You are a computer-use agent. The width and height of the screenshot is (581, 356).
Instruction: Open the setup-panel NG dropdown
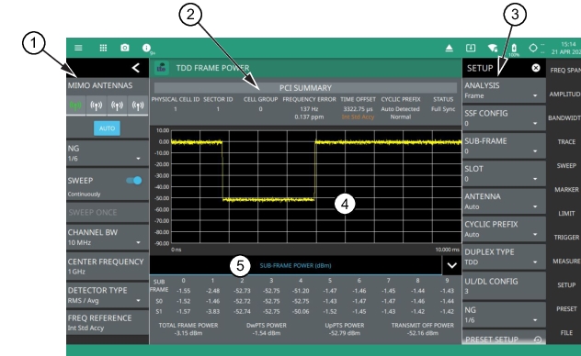pos(504,315)
